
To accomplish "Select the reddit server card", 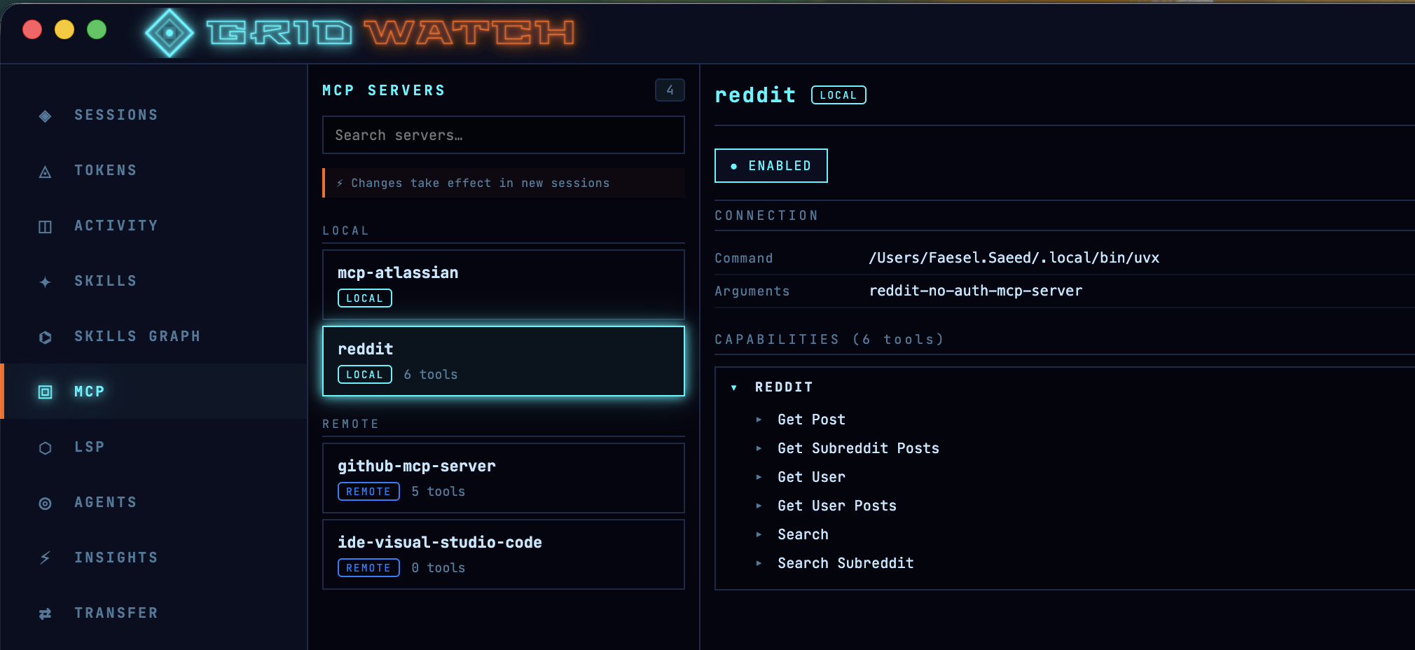I will [x=503, y=361].
